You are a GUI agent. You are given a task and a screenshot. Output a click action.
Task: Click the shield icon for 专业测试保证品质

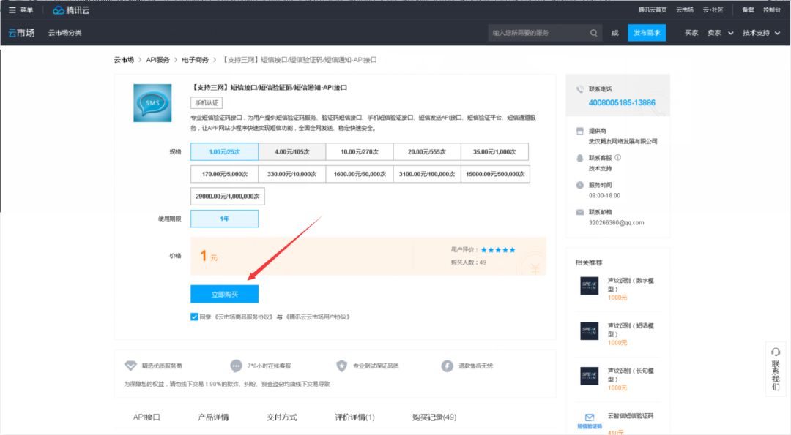pyautogui.click(x=341, y=366)
